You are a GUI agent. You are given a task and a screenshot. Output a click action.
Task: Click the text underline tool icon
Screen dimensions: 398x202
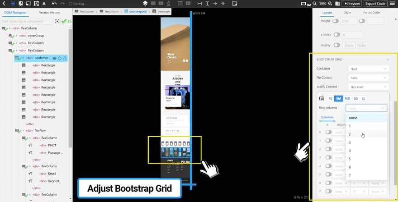44,4
